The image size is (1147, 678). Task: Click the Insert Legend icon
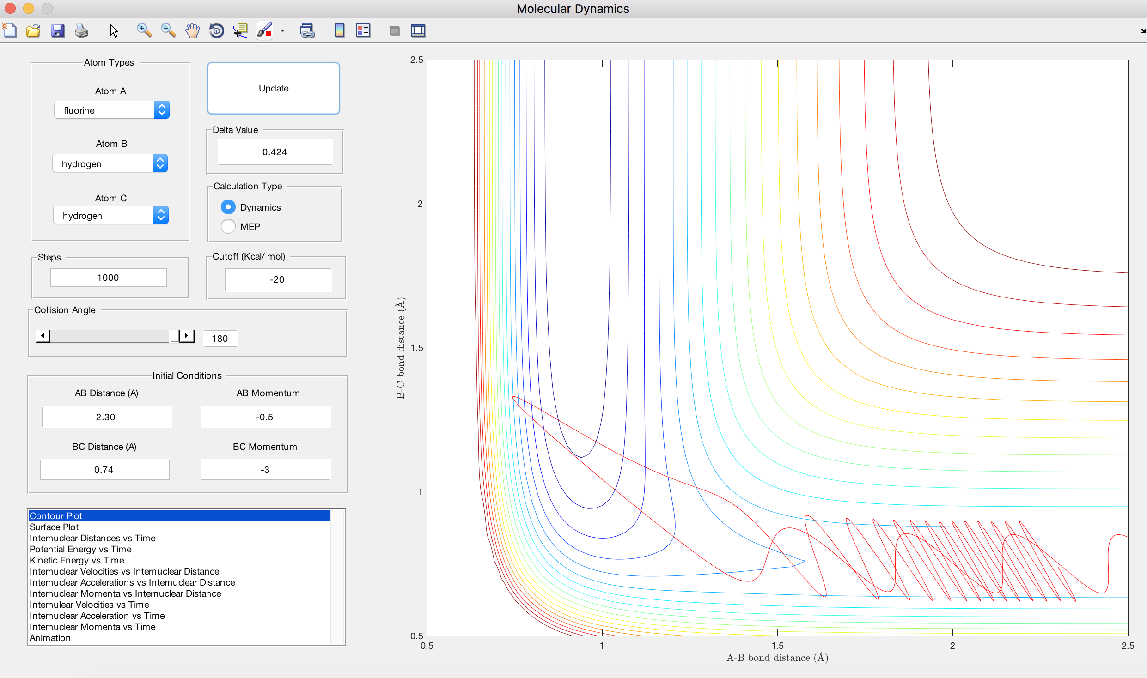coord(363,31)
